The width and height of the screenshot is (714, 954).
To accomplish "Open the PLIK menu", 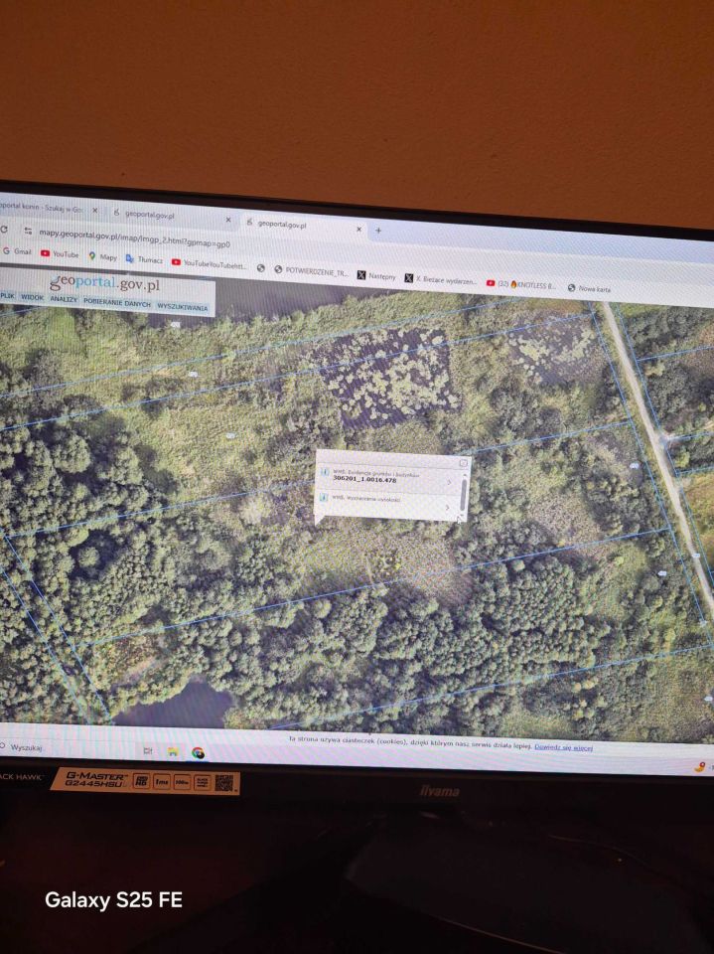I will 7,296.
